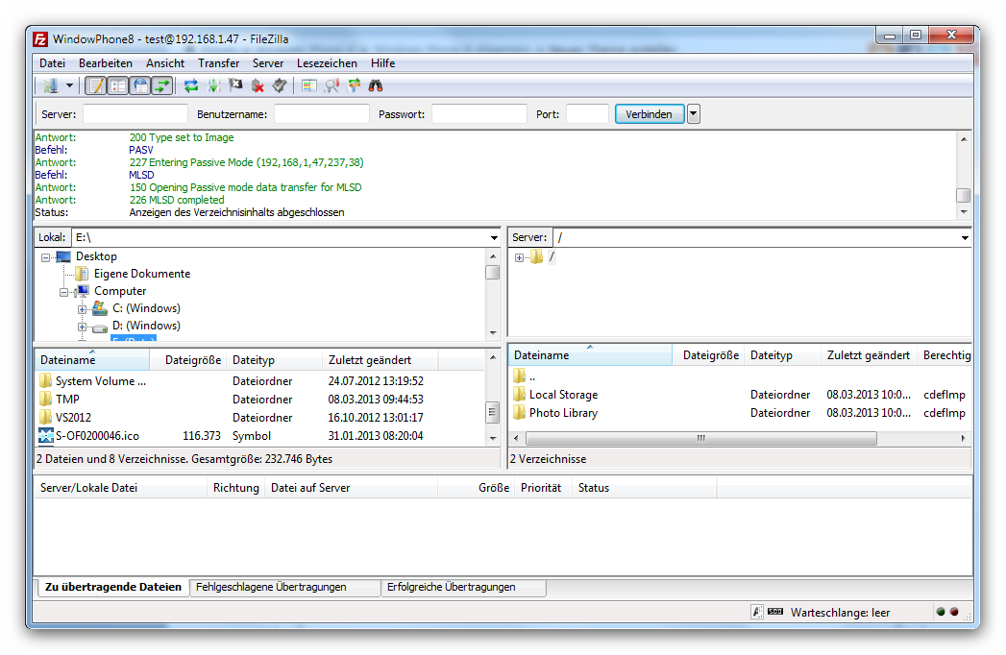This screenshot has width=1006, height=655.
Task: Open the Site Manager icon
Action: (50, 85)
